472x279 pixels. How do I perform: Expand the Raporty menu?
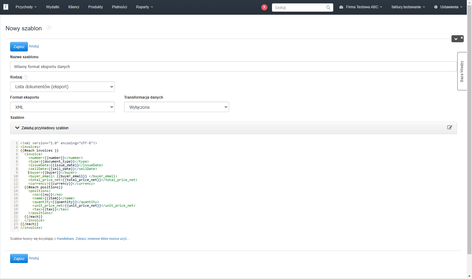tap(145, 7)
